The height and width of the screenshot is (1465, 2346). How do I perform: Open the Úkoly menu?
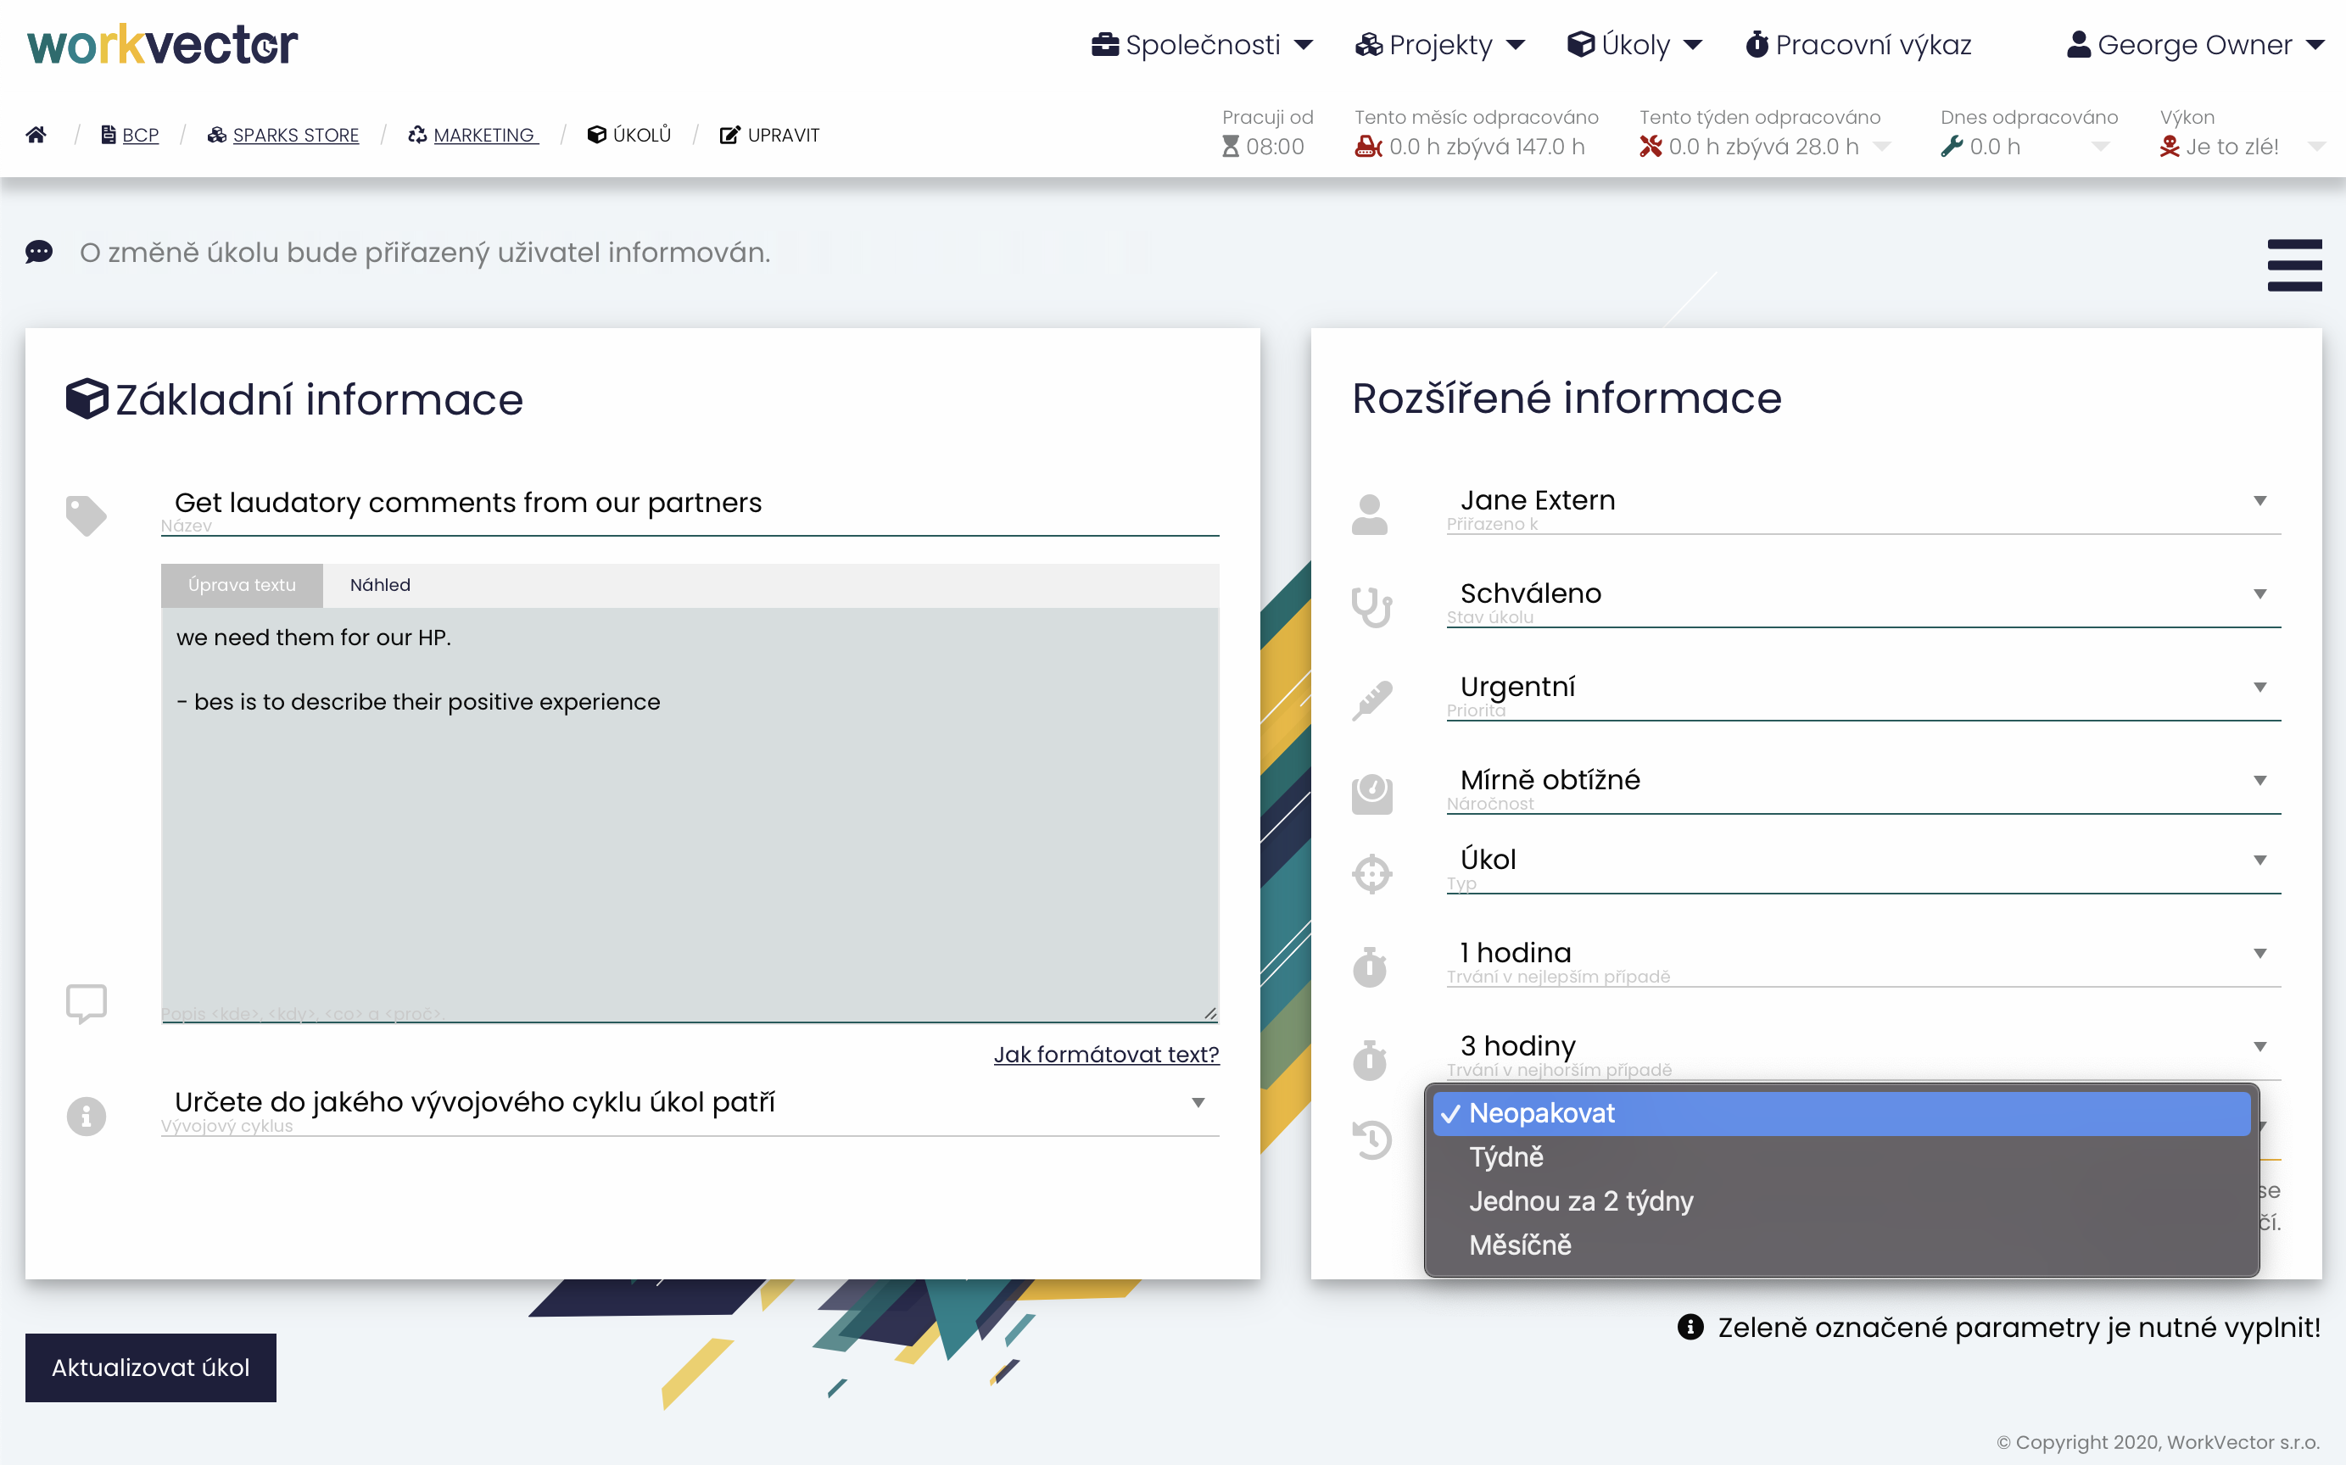1634,45
